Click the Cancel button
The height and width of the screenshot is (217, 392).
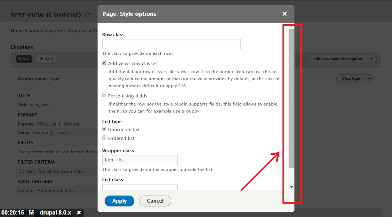click(155, 201)
